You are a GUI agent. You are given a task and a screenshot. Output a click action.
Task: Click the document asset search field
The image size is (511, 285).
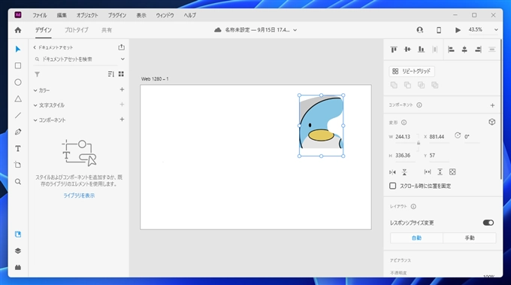click(x=75, y=59)
